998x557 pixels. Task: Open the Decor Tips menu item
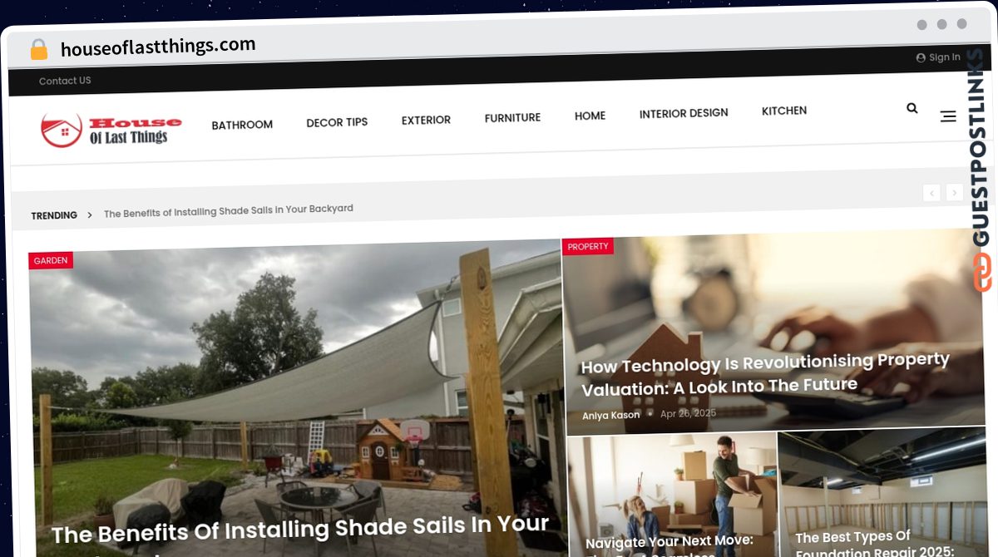click(337, 122)
